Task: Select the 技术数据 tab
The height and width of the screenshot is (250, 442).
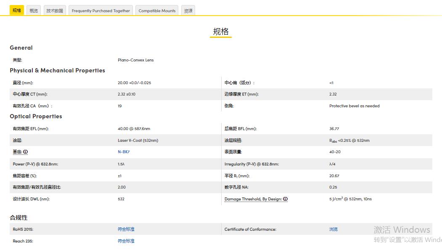Action: [x=55, y=11]
